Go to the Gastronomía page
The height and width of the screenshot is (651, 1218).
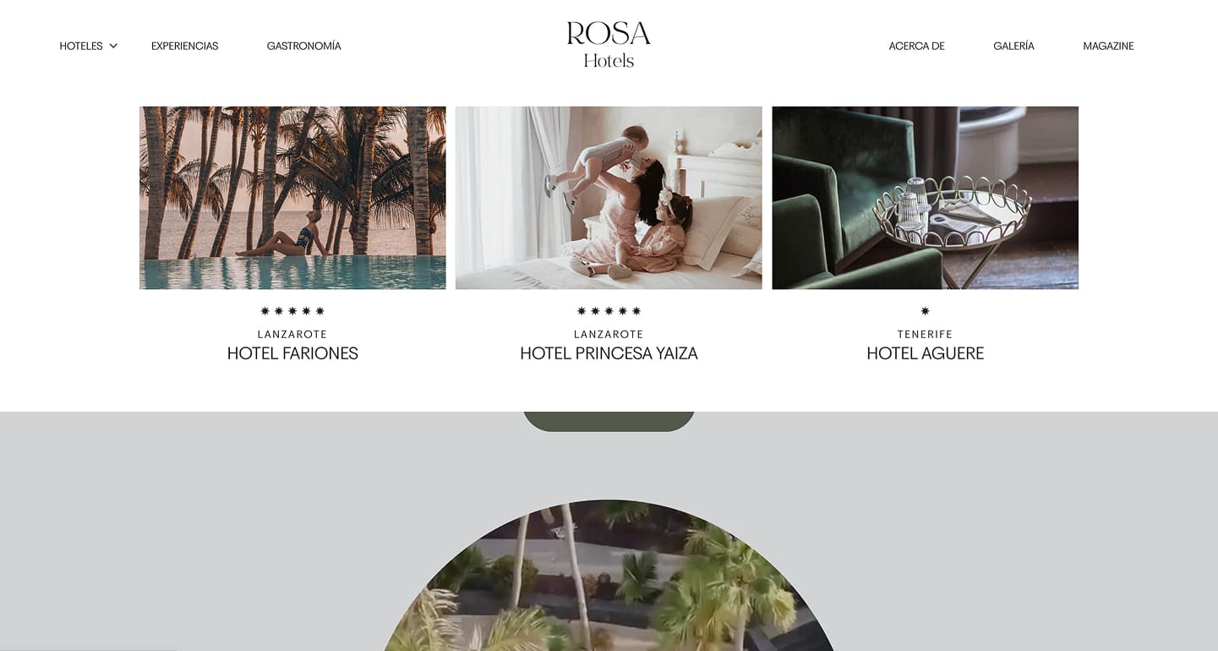[303, 46]
